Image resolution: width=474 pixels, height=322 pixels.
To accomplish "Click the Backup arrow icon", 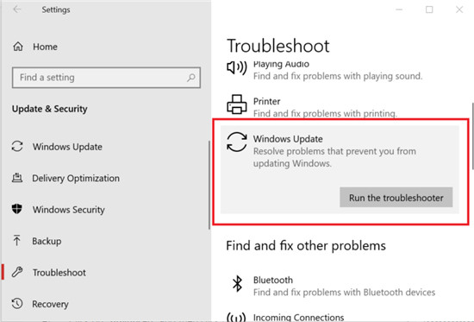I will click(x=17, y=241).
